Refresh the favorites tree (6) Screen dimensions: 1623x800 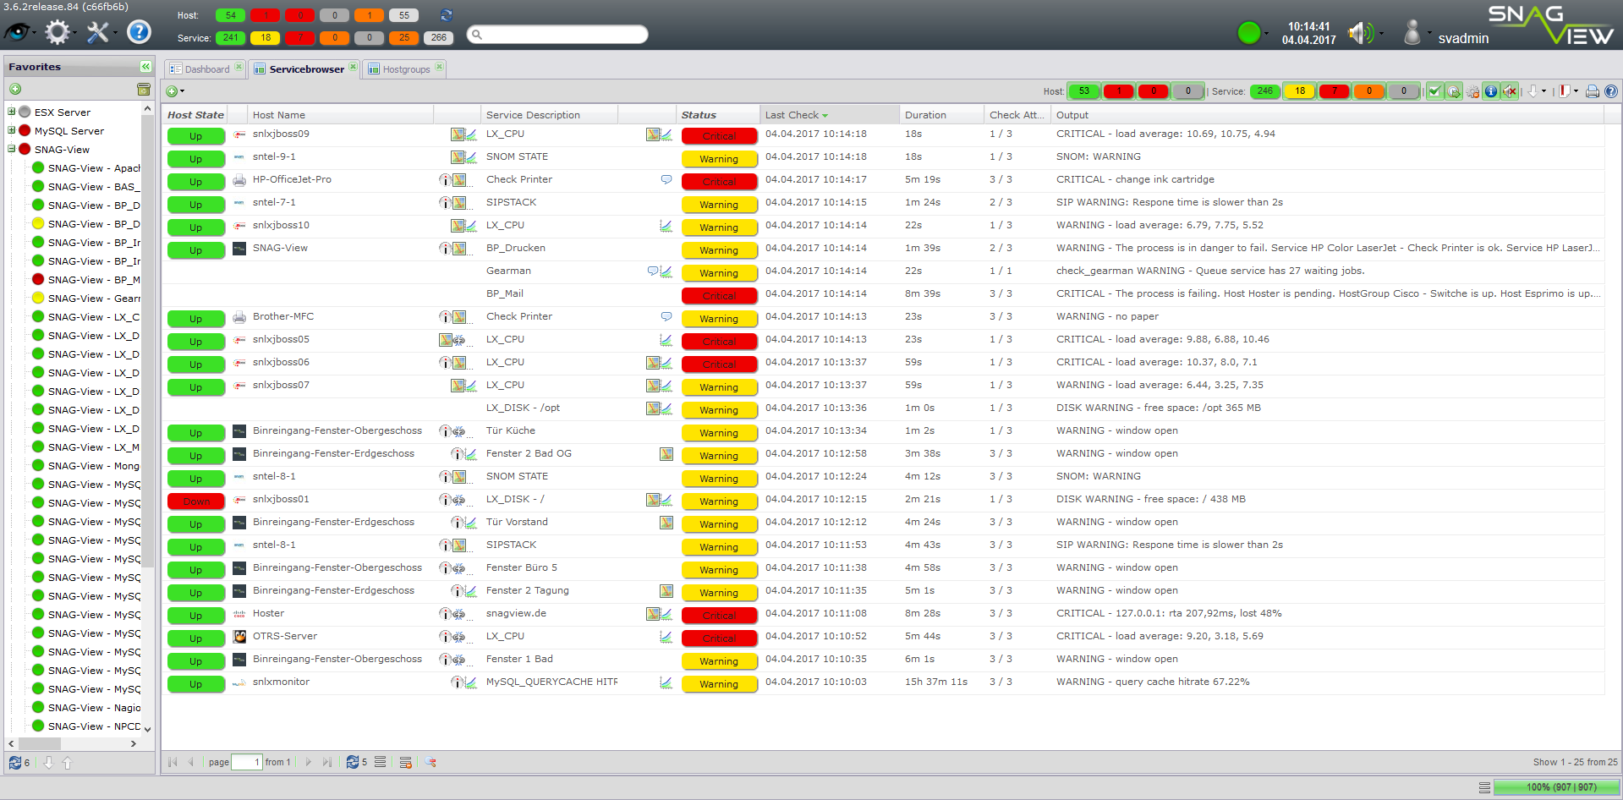(x=15, y=762)
